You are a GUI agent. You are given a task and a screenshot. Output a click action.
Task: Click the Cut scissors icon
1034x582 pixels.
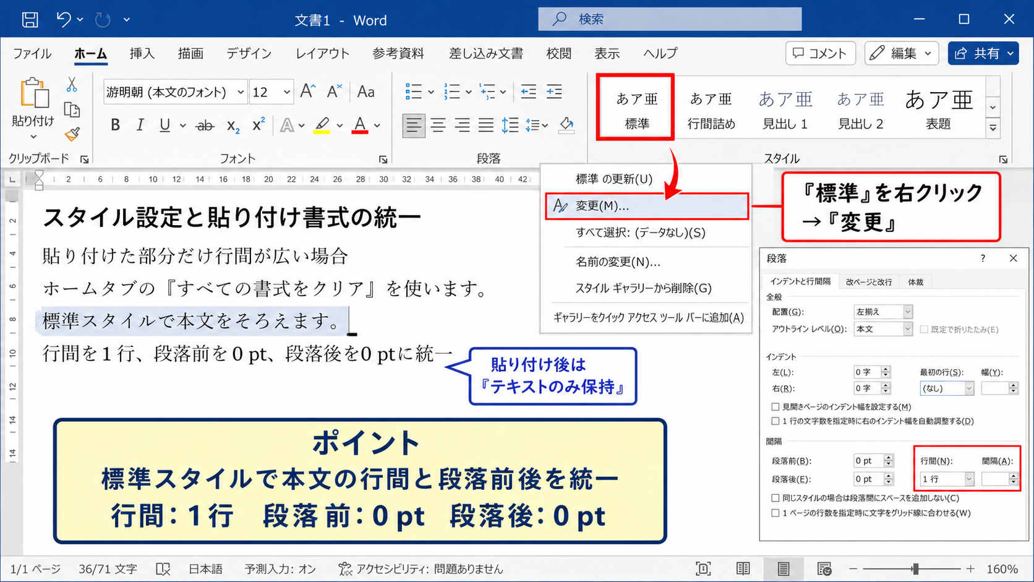click(72, 84)
